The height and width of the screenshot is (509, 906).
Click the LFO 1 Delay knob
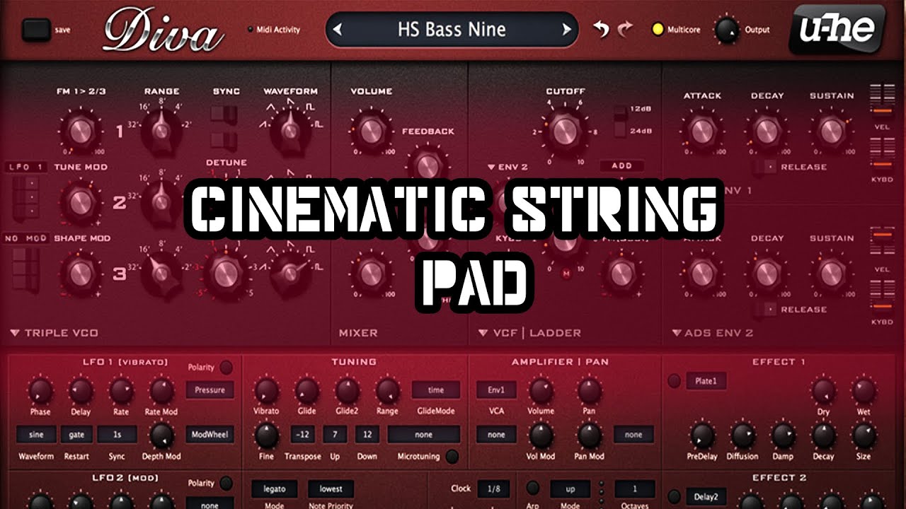point(81,390)
